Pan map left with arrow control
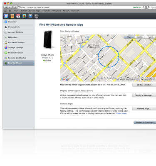This screenshot has height=166, width=156. click(x=62, y=40)
